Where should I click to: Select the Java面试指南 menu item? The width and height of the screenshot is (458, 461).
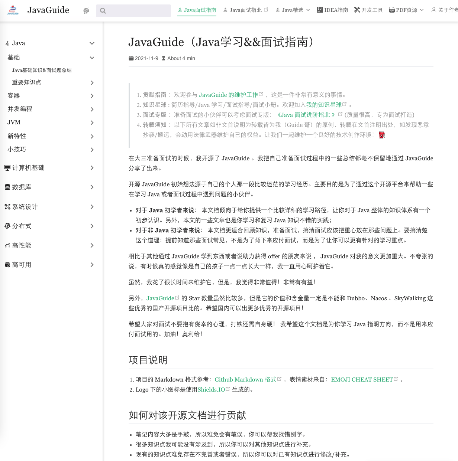pos(196,10)
